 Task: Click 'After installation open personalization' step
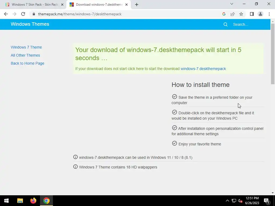[x=218, y=131]
